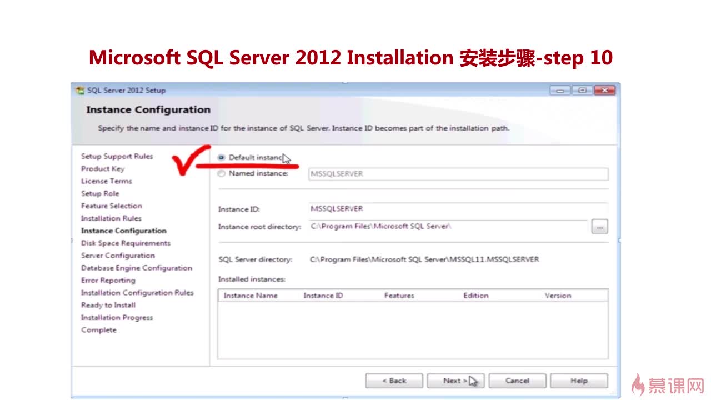Click the Version column header
The width and height of the screenshot is (711, 400).
[558, 296]
